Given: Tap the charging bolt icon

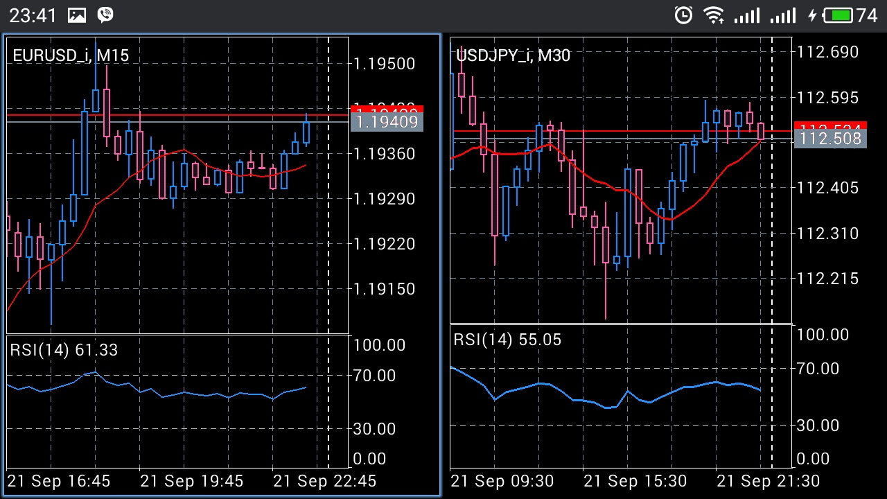Looking at the screenshot, I should pyautogui.click(x=813, y=15).
